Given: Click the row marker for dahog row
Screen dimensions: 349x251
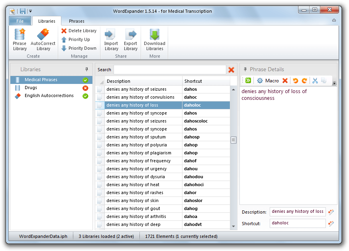Looking at the screenshot, I should tap(100, 208).
